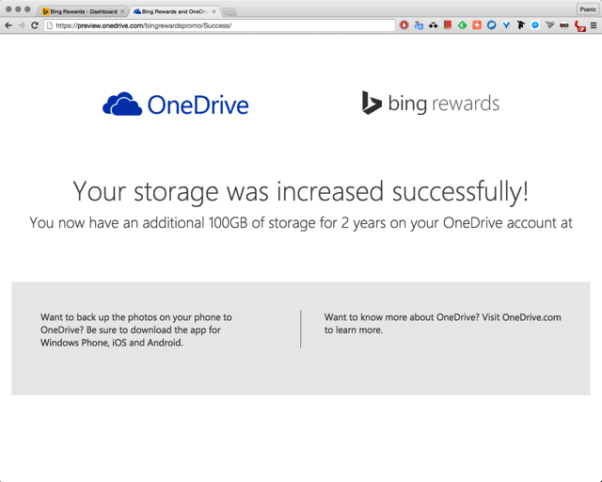Viewport: 602px width, 482px height.
Task: Open a new tab with blank tab button
Action: 230,12
